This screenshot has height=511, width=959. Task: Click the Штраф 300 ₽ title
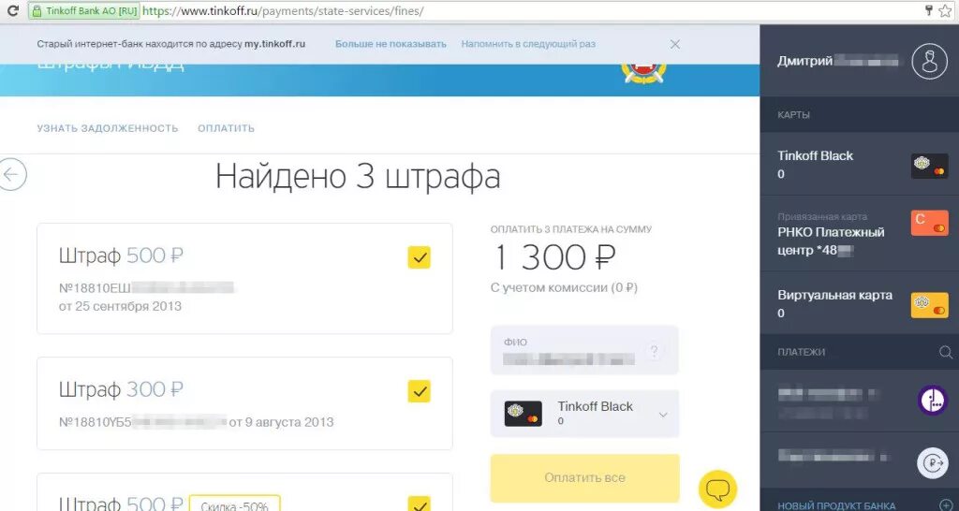pyautogui.click(x=121, y=389)
